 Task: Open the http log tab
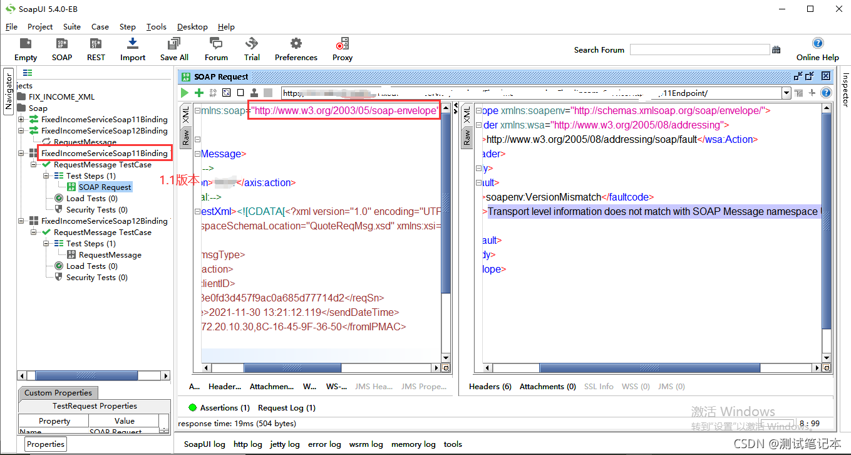click(x=248, y=444)
